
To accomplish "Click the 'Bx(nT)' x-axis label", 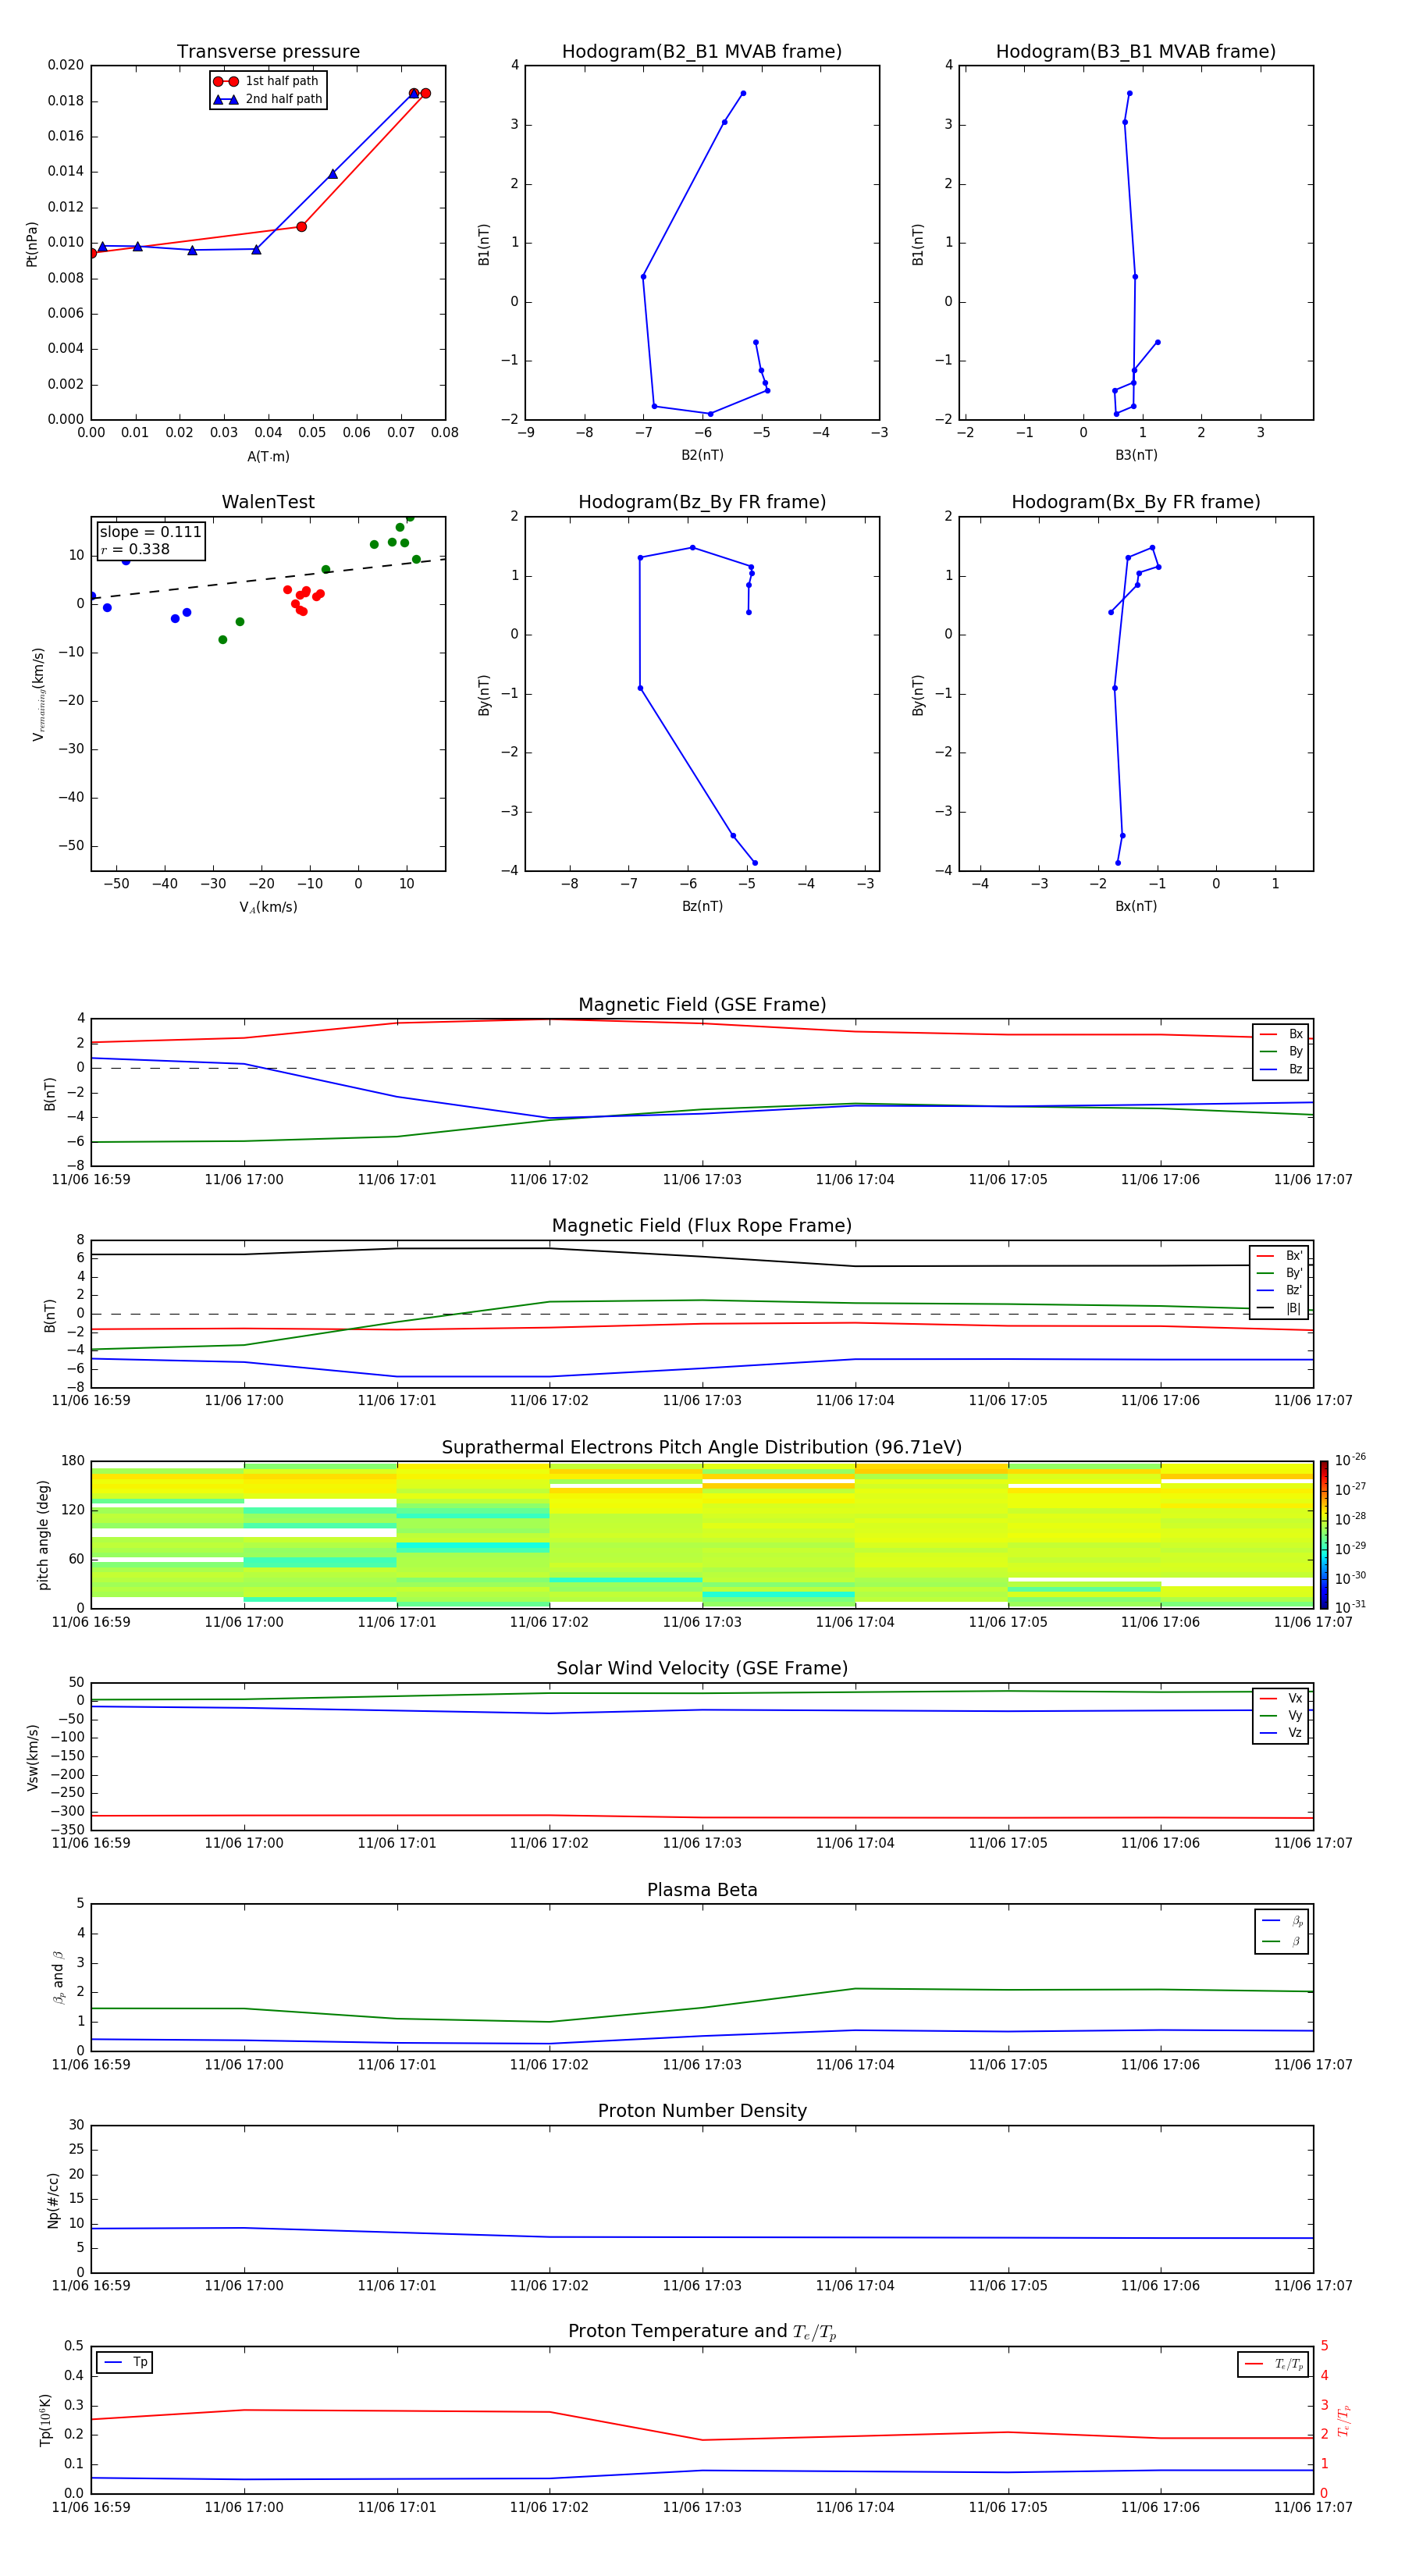I will coord(1136,907).
